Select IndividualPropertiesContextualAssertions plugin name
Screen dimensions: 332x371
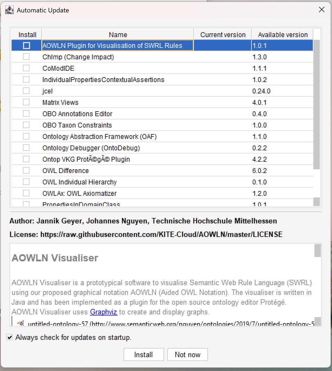pos(103,80)
